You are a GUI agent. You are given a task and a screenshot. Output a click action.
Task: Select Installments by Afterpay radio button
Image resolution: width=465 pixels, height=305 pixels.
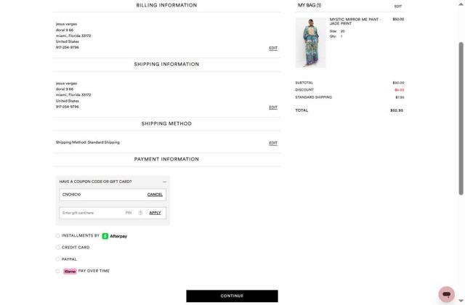pos(58,236)
